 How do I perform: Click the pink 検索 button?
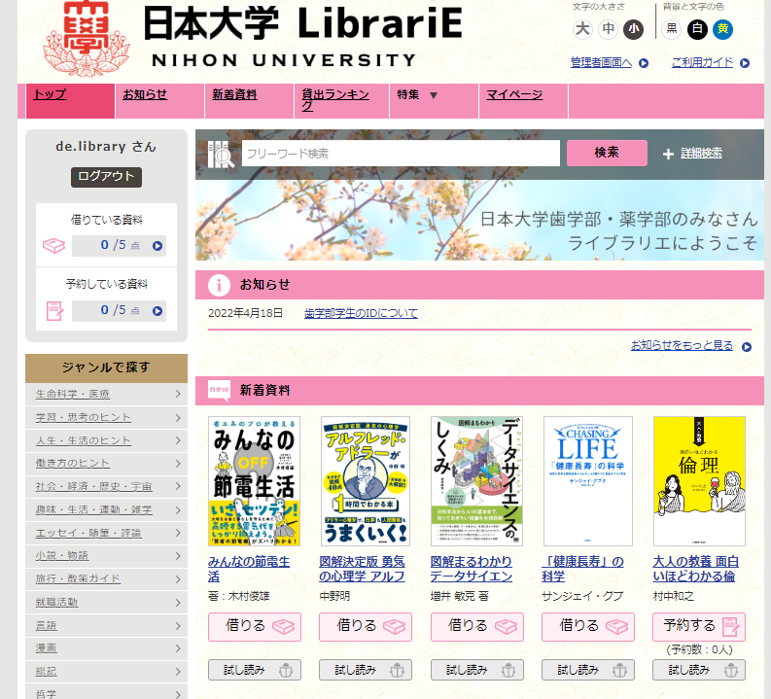pos(607,153)
